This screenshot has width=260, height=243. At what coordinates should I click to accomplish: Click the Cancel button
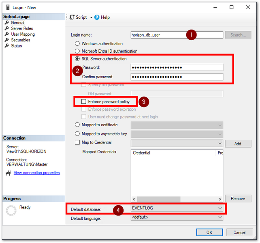coord(240,232)
